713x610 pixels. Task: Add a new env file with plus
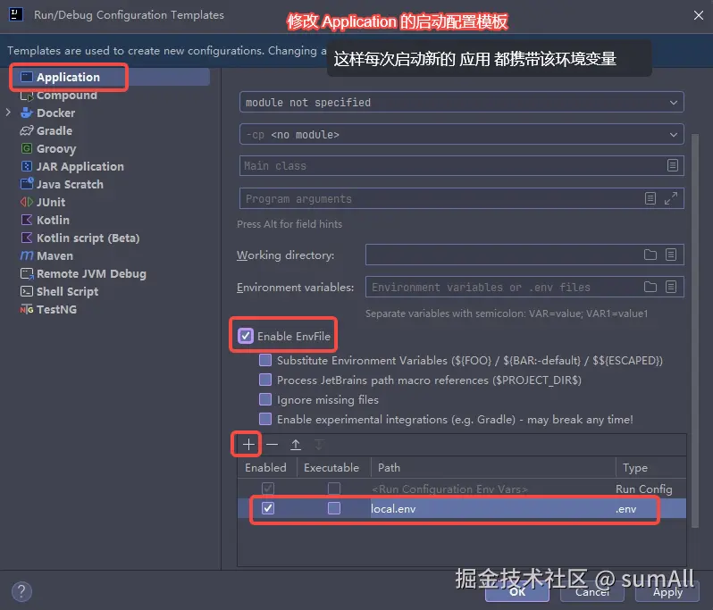[x=248, y=444]
